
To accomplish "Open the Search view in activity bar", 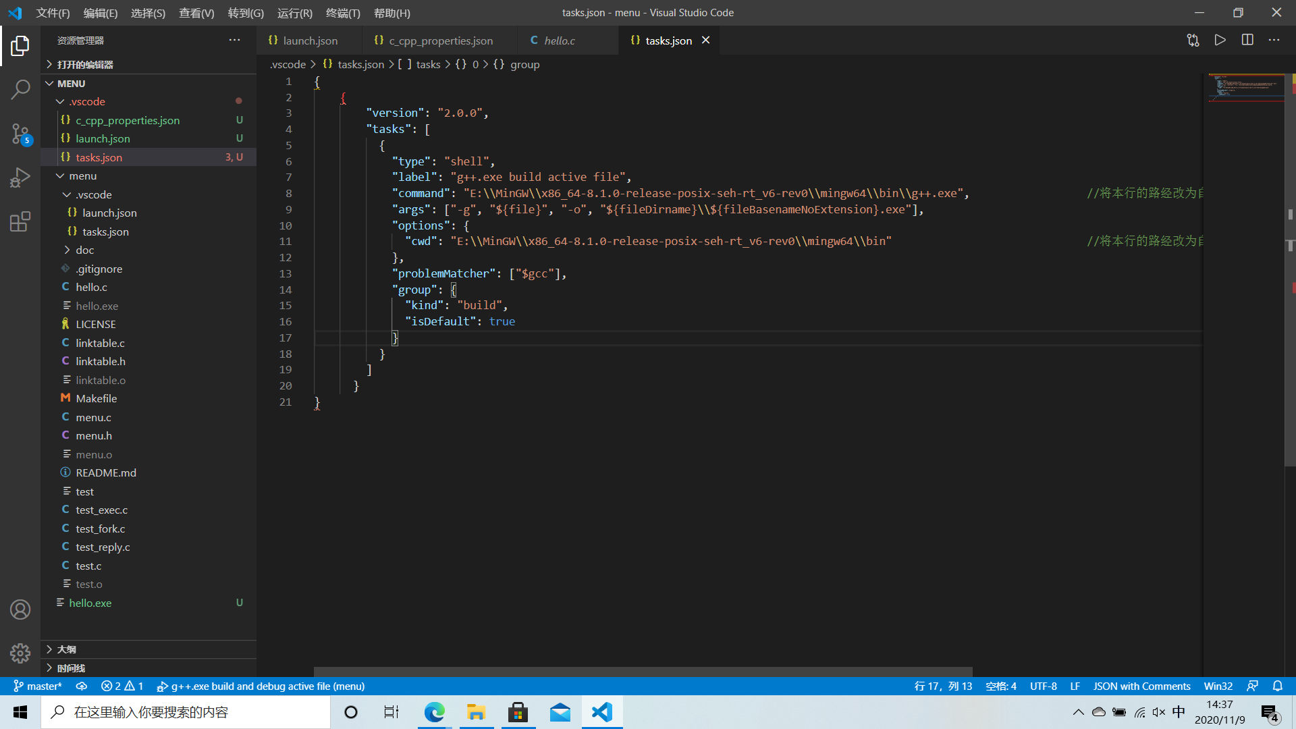I will click(20, 89).
